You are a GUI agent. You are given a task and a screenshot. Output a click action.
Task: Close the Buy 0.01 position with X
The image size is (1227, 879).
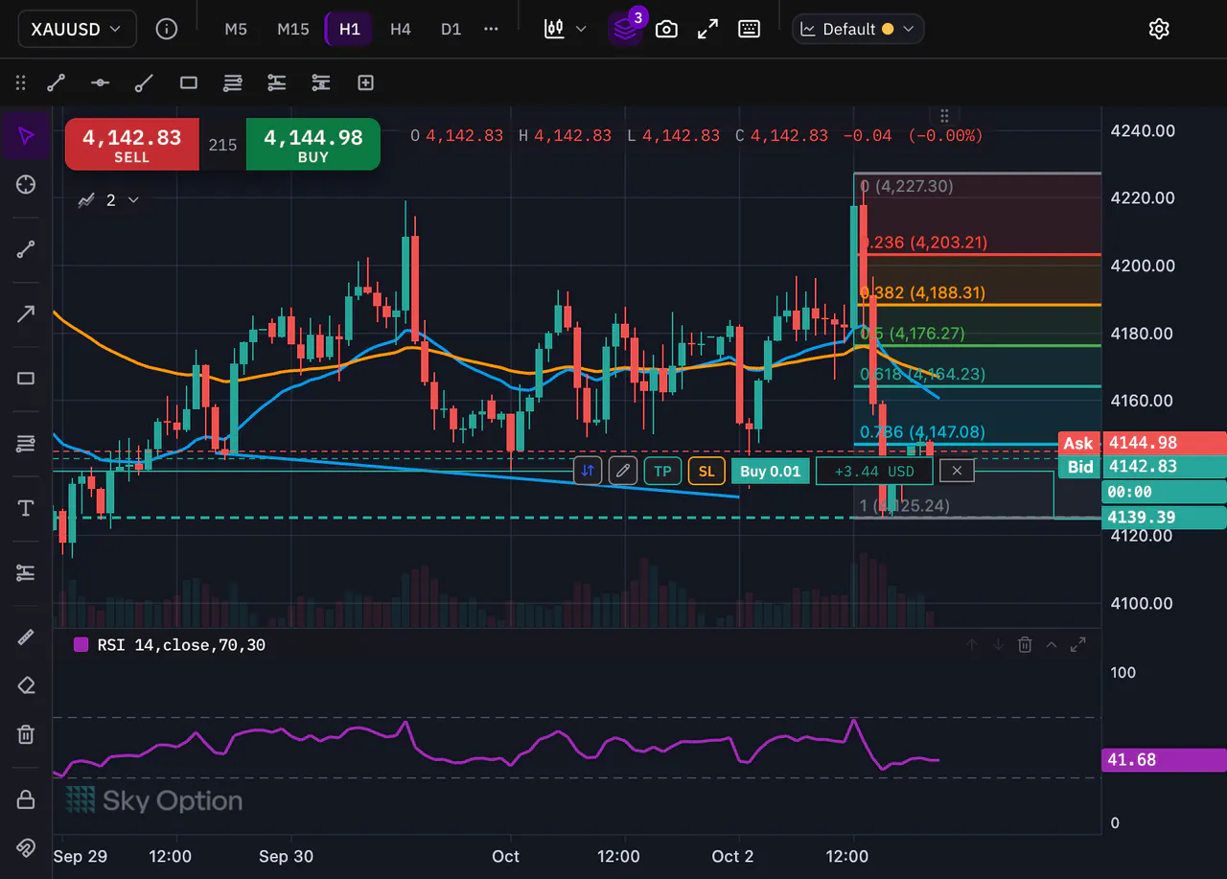pos(957,471)
